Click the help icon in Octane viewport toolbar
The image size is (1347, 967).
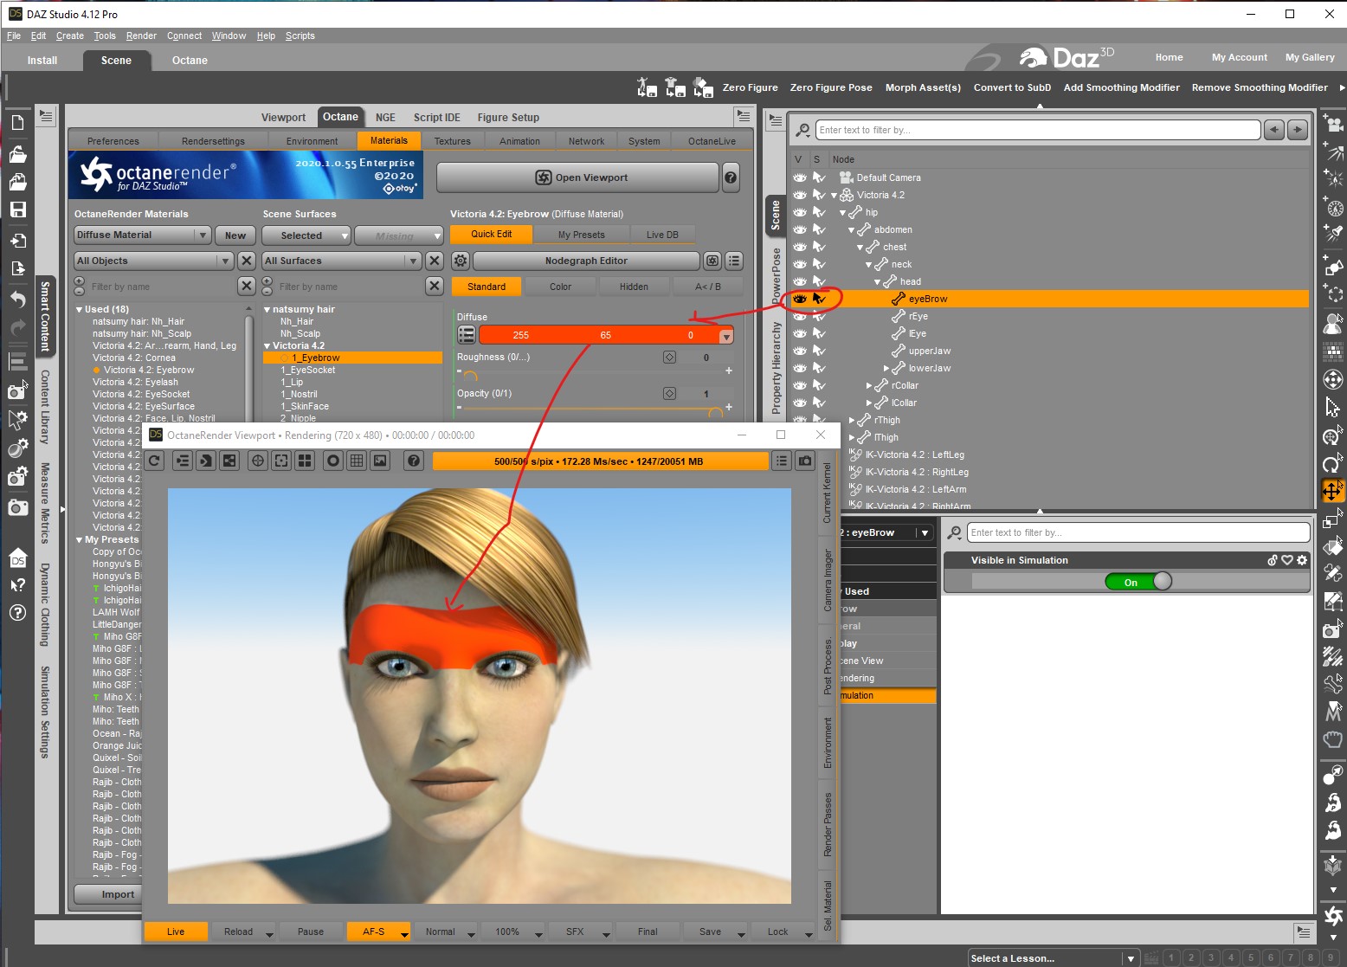[x=414, y=461]
